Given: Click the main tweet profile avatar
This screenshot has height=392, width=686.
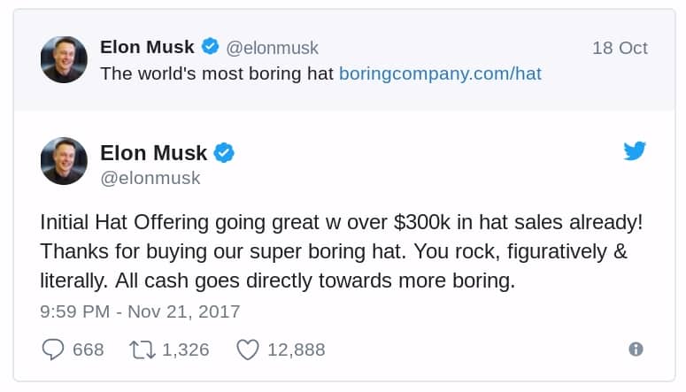Looking at the screenshot, I should coord(64,161).
